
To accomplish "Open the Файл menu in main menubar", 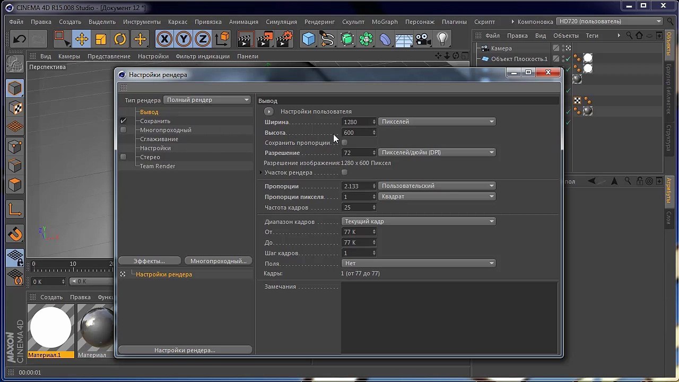I will click(16, 22).
